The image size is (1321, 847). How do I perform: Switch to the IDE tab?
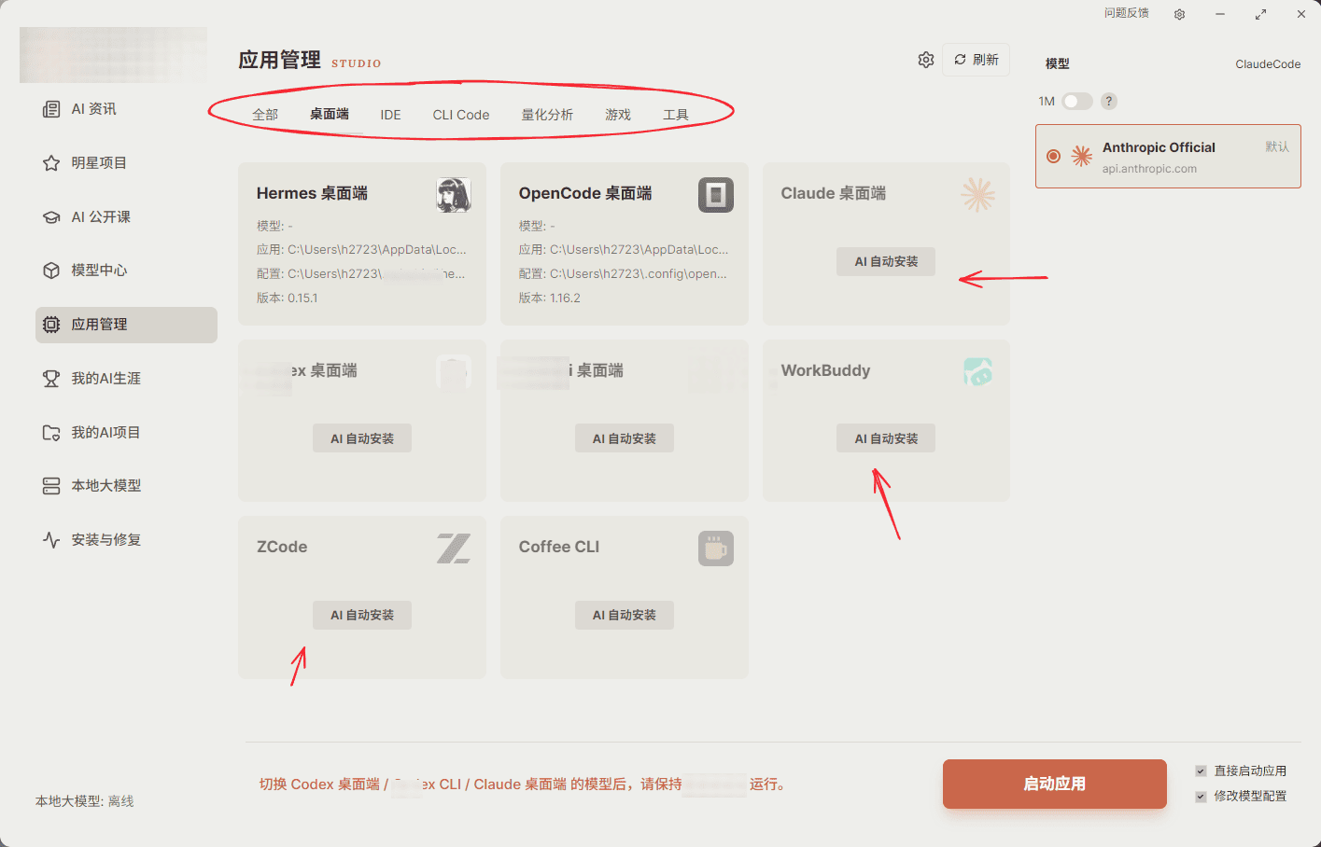pos(390,115)
